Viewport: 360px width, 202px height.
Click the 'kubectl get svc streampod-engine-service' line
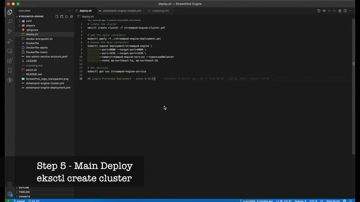click(x=117, y=71)
